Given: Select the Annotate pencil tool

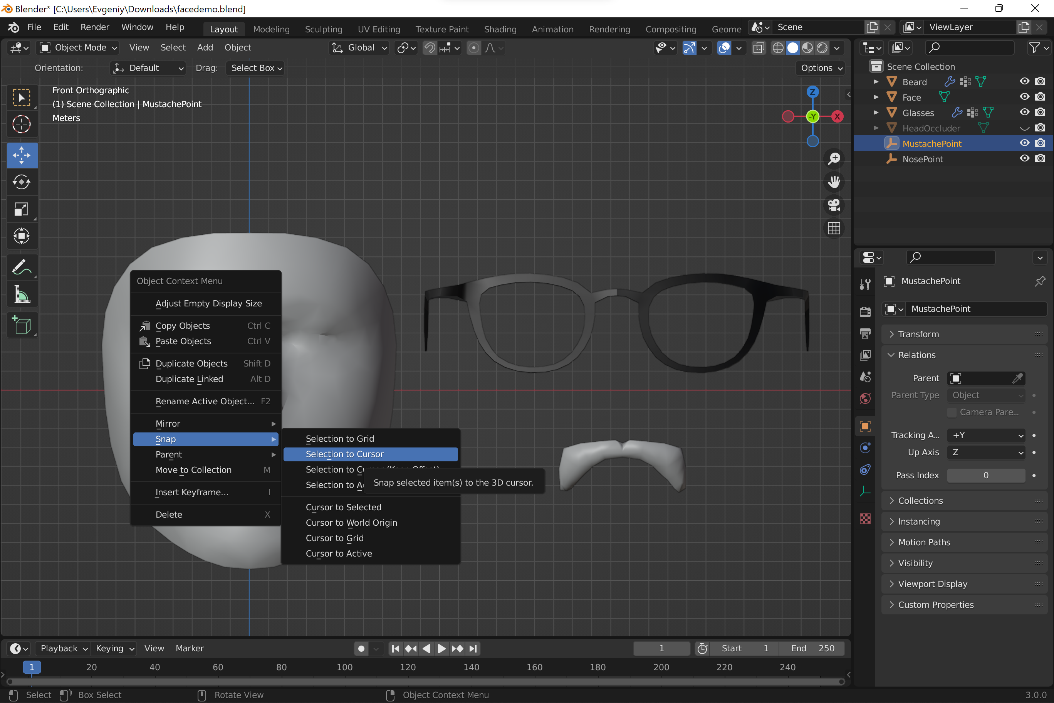Looking at the screenshot, I should [x=22, y=267].
